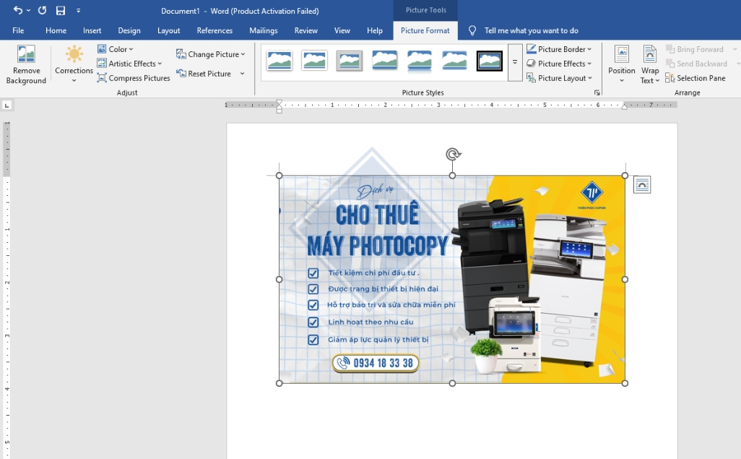Open the Picture Layout dropdown
The width and height of the screenshot is (741, 459).
pos(560,78)
